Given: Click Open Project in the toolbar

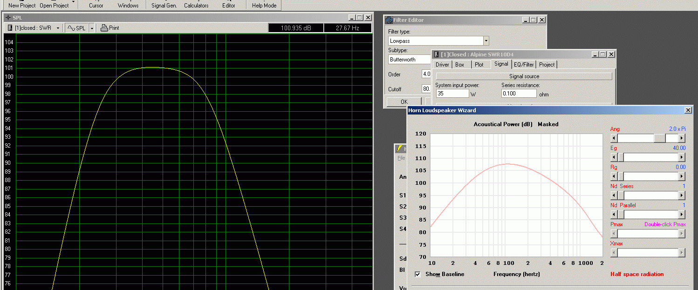Looking at the screenshot, I should pos(54,6).
